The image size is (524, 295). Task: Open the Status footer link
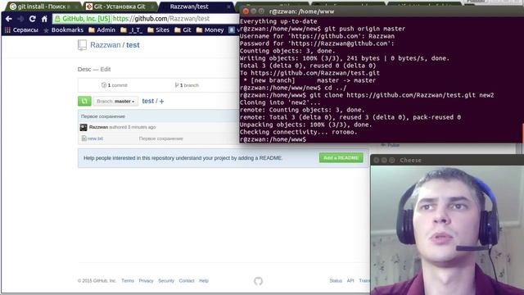(x=336, y=280)
